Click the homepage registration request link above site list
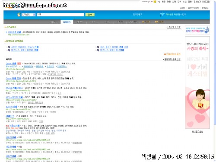 coord(172,59)
